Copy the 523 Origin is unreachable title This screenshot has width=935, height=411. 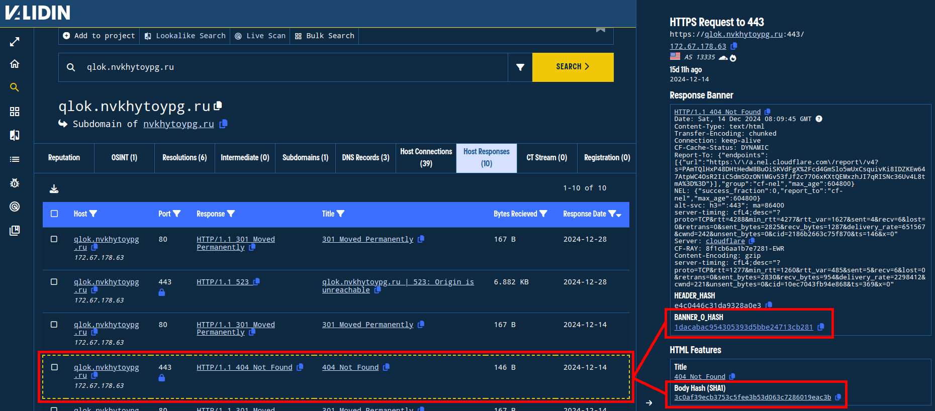pos(378,290)
